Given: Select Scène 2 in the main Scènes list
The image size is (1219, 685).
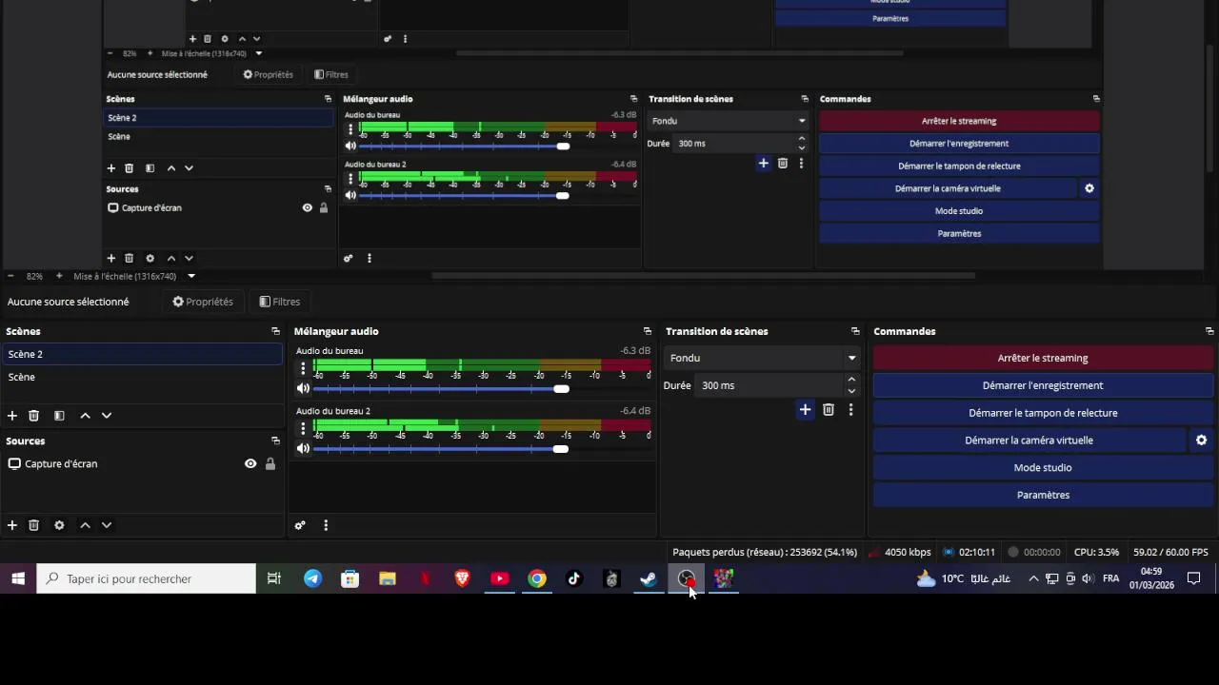Looking at the screenshot, I should 141,354.
